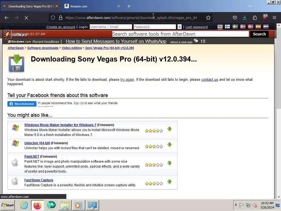Click the Password field
The height and width of the screenshot is (211, 281).
[x=155, y=27]
